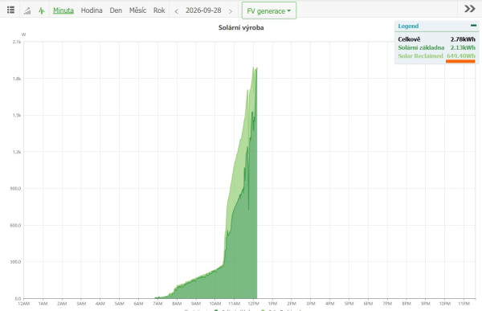Select the Měsíc time range tab
Viewport: 482px width, 311px height.
[137, 10]
